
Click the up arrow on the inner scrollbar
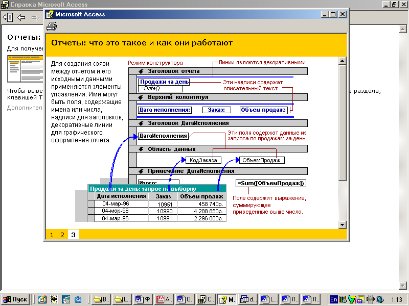pyautogui.click(x=342, y=61)
